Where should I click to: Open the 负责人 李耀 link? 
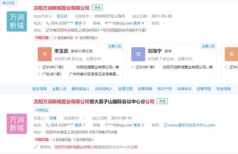tap(53, 118)
